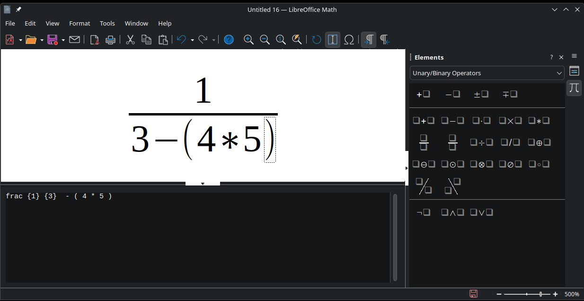Insert a fraction element from the Elements panel

(424, 142)
